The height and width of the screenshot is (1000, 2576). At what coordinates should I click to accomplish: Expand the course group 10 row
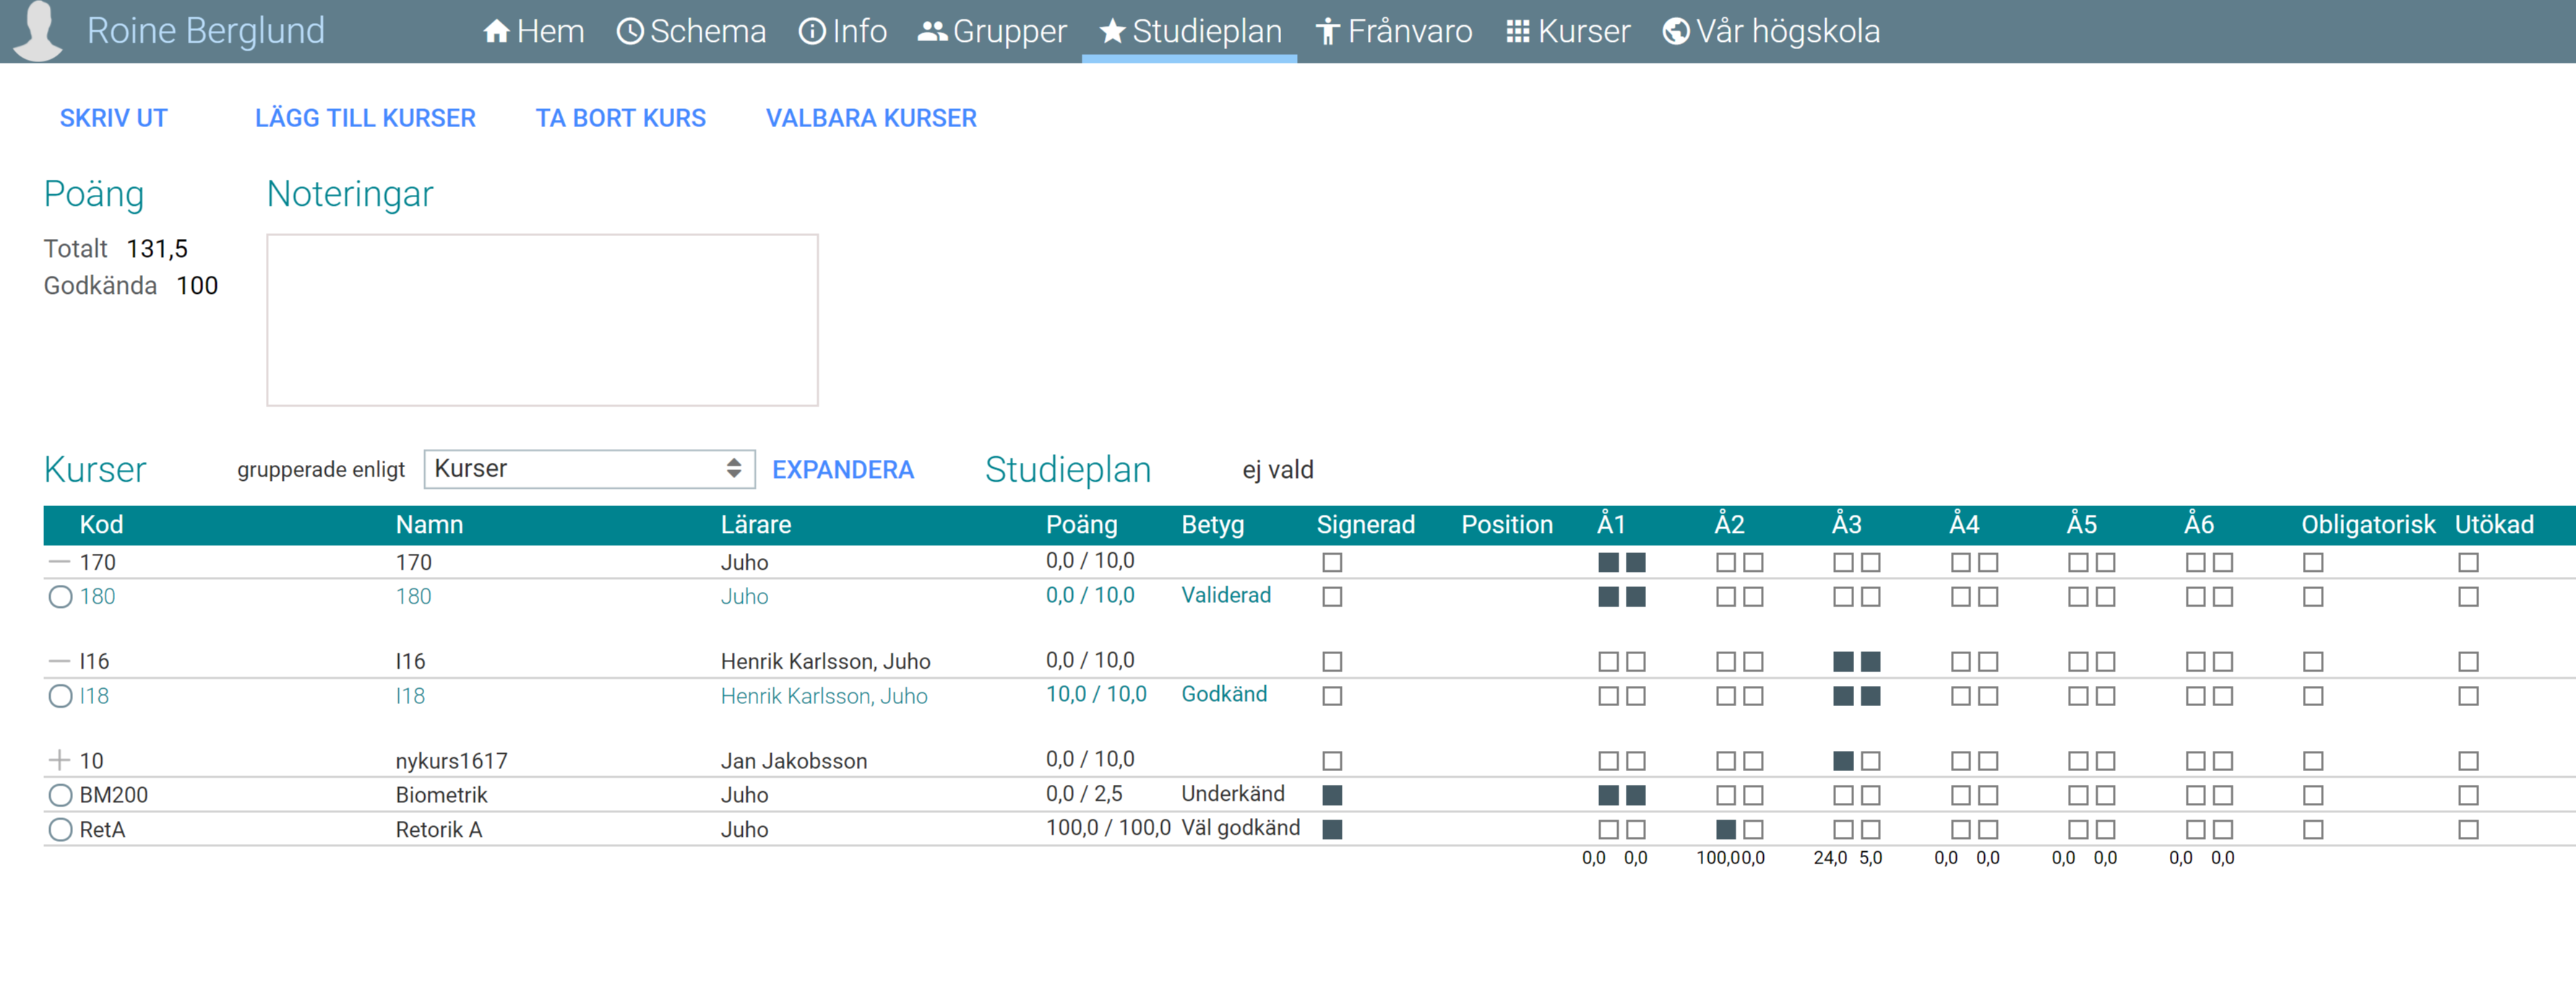tap(59, 760)
